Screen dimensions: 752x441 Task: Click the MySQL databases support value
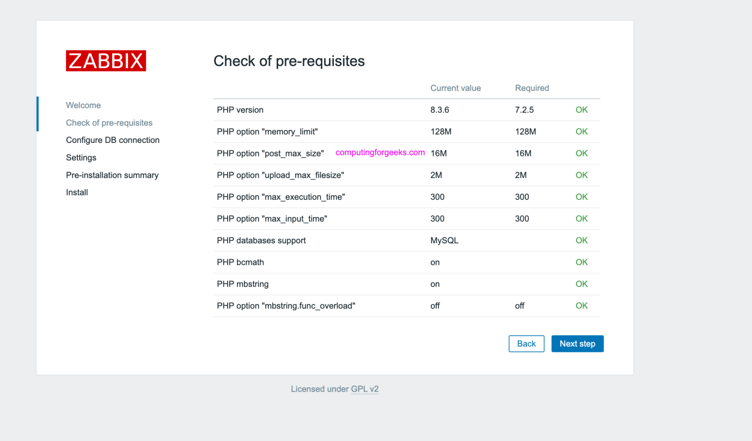(x=444, y=240)
